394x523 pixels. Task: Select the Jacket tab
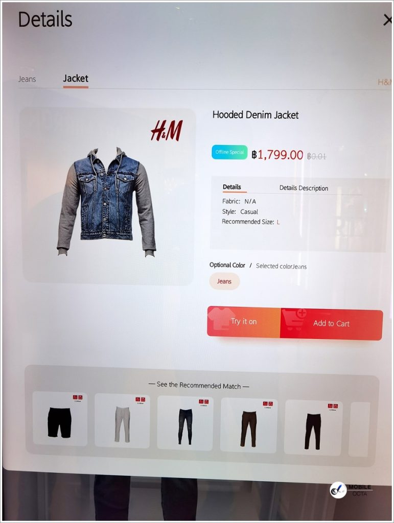[76, 78]
